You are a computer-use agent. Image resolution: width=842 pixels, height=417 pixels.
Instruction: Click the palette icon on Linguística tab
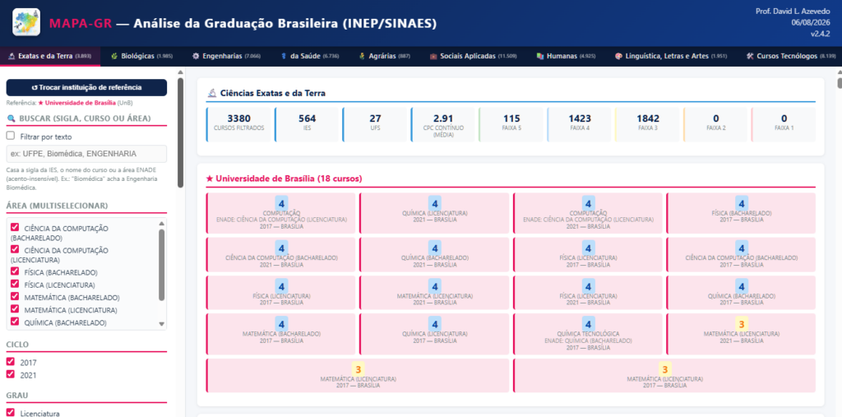(618, 56)
